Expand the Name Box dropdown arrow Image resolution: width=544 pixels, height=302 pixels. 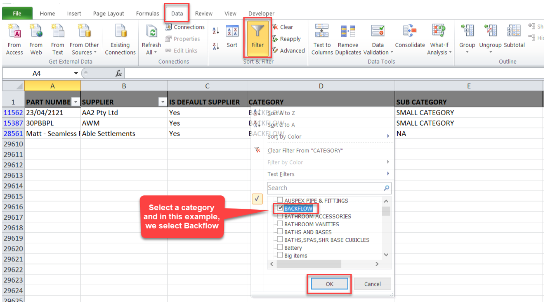click(76, 73)
